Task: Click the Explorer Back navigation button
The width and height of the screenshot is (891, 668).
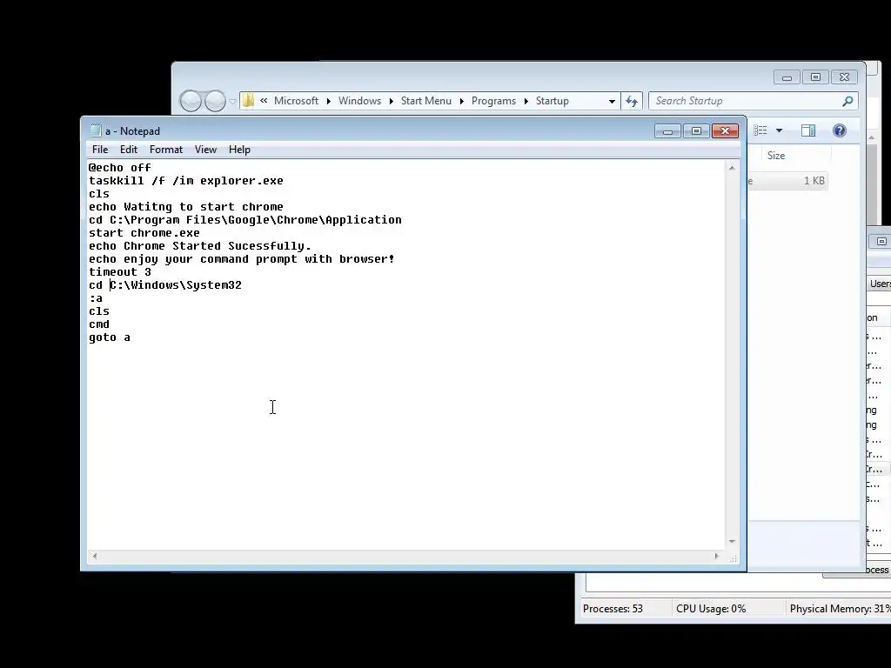Action: point(191,101)
